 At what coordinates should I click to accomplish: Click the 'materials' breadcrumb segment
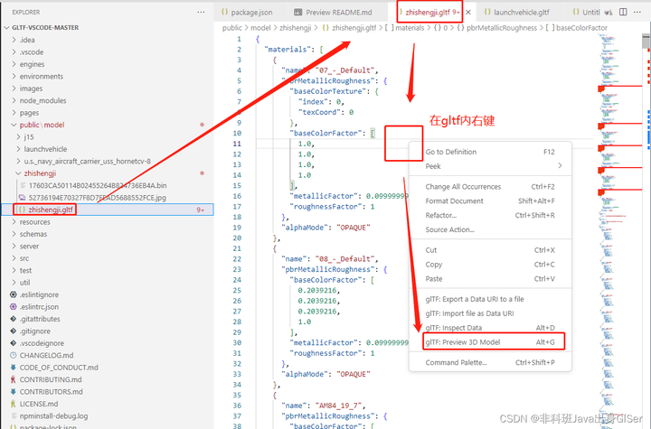click(405, 28)
